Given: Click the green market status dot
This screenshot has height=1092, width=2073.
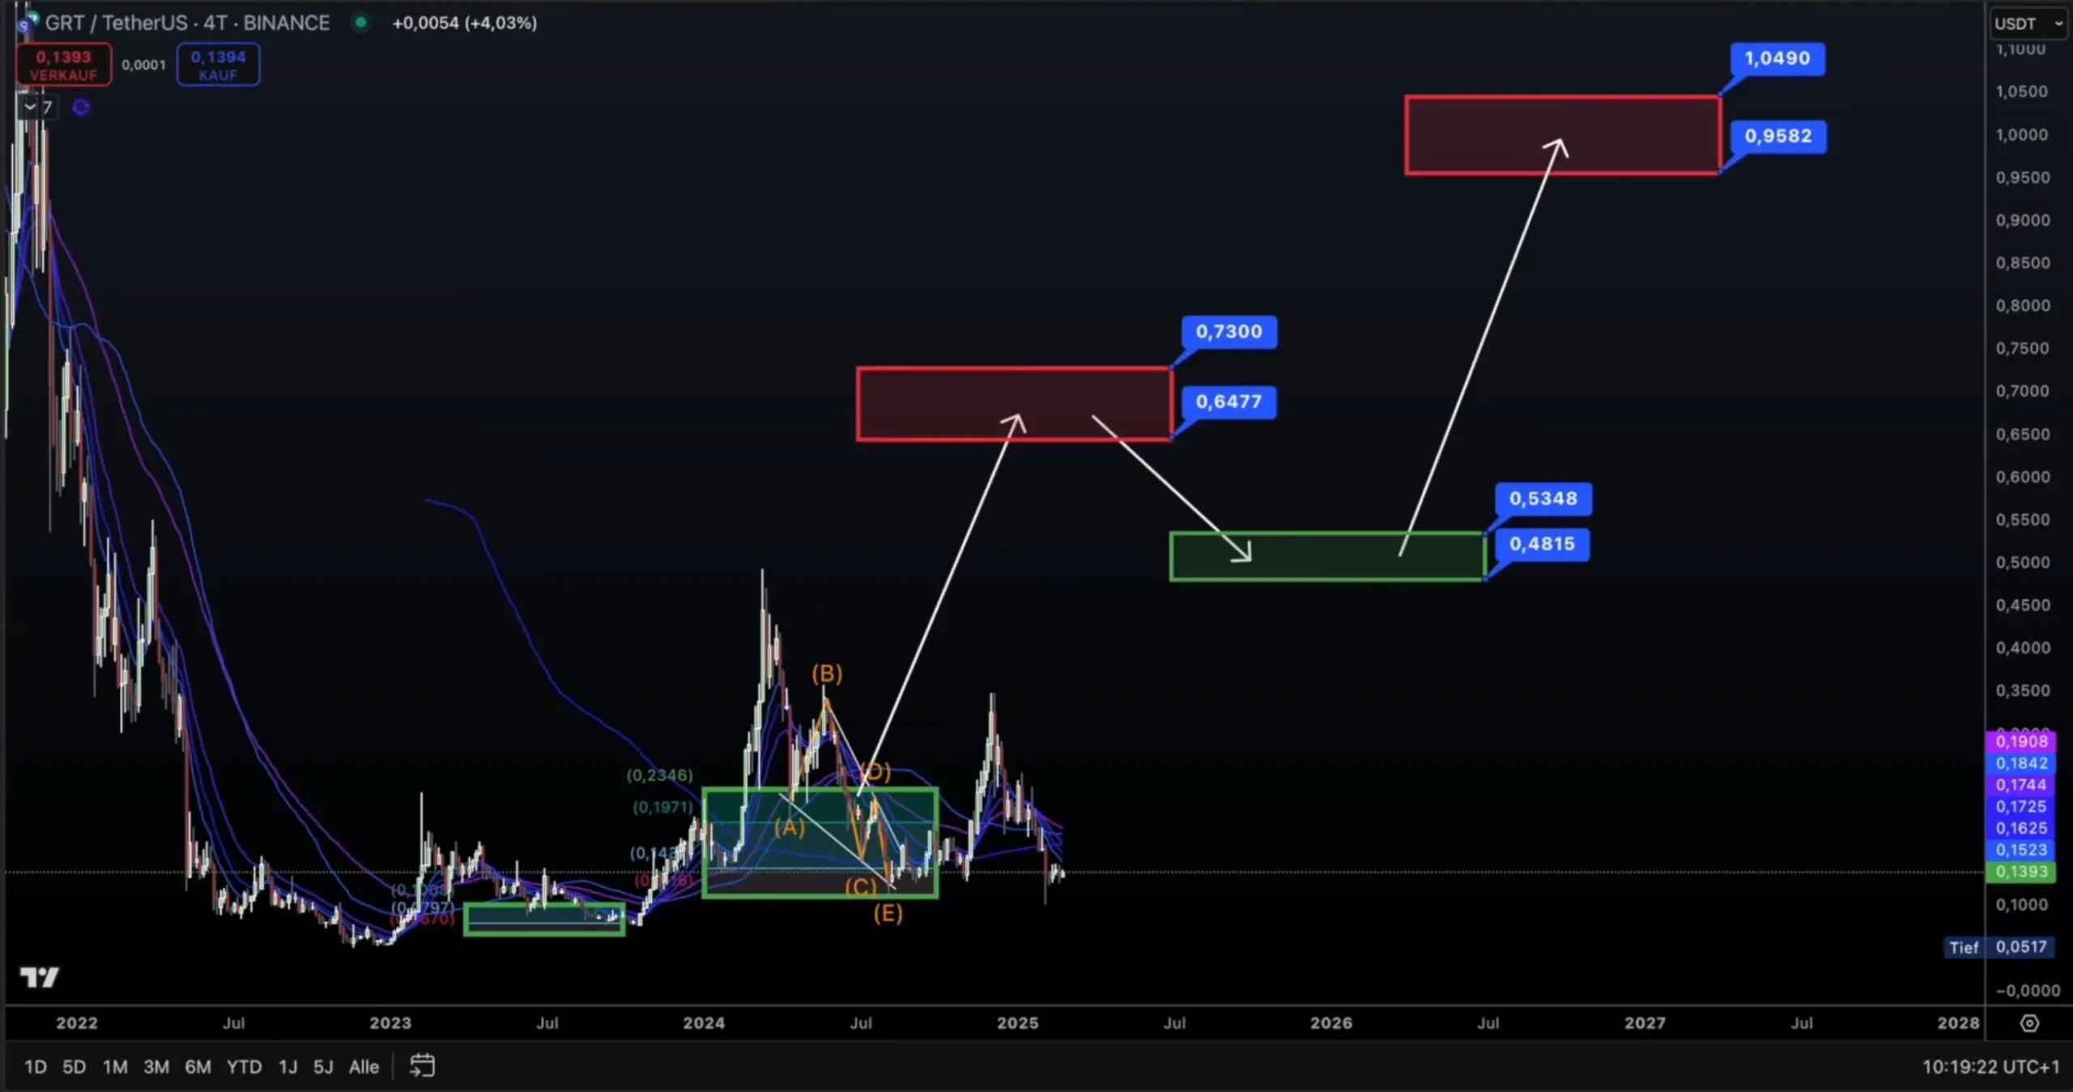Looking at the screenshot, I should 361,23.
